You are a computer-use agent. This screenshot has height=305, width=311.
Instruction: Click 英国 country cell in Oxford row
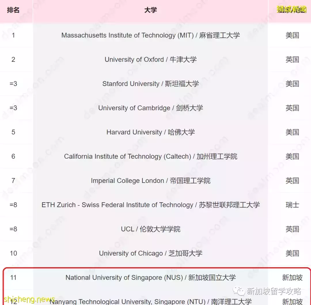tap(292, 60)
